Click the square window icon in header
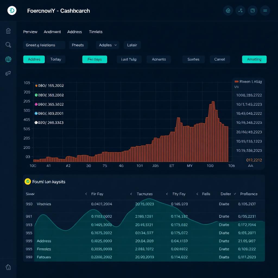Viewport: 278px width, 278px height. pyautogui.click(x=253, y=11)
